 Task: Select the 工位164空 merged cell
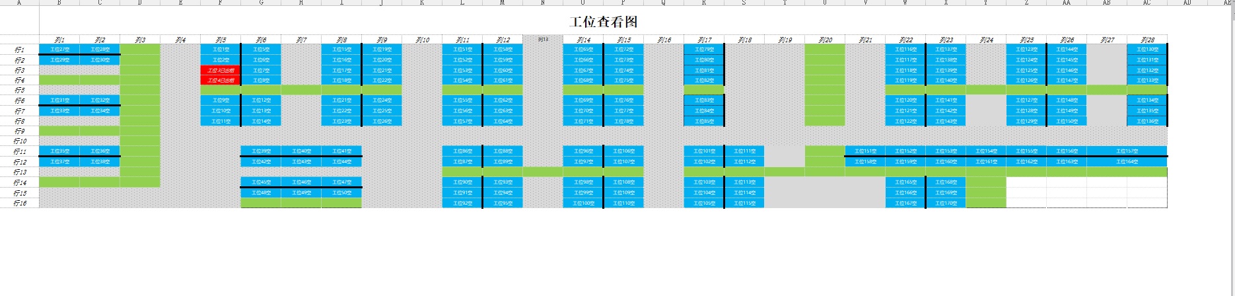[1127, 161]
